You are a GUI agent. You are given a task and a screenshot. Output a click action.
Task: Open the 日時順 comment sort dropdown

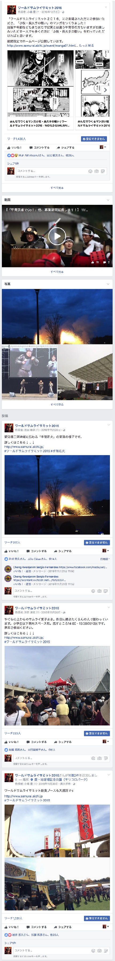[105, 559]
